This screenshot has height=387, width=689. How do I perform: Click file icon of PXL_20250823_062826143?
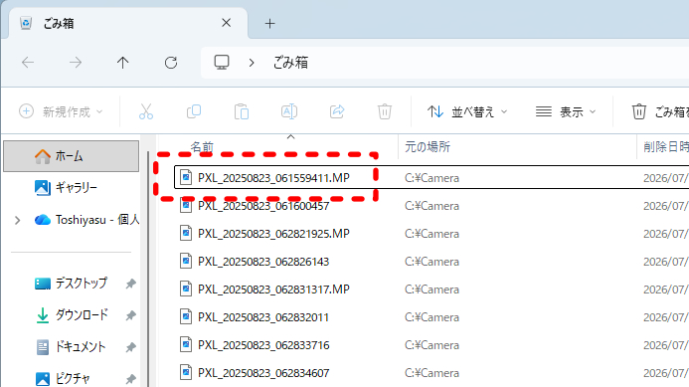(x=186, y=262)
